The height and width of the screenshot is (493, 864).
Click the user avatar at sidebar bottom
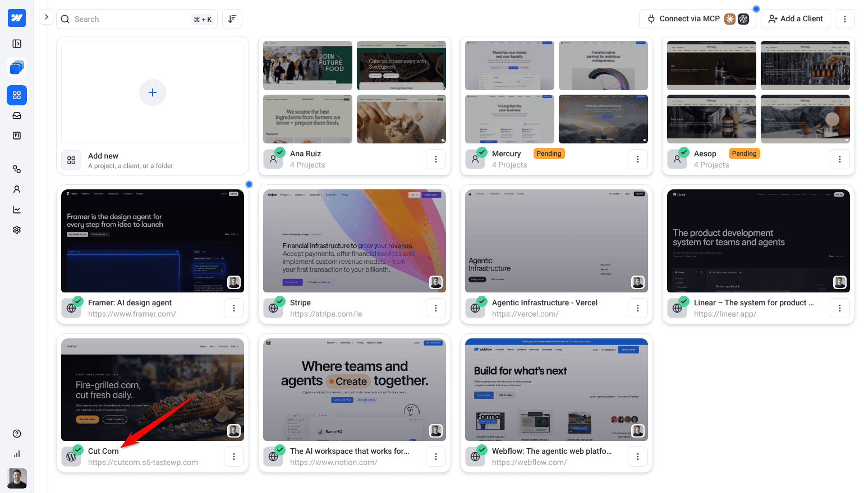[17, 478]
